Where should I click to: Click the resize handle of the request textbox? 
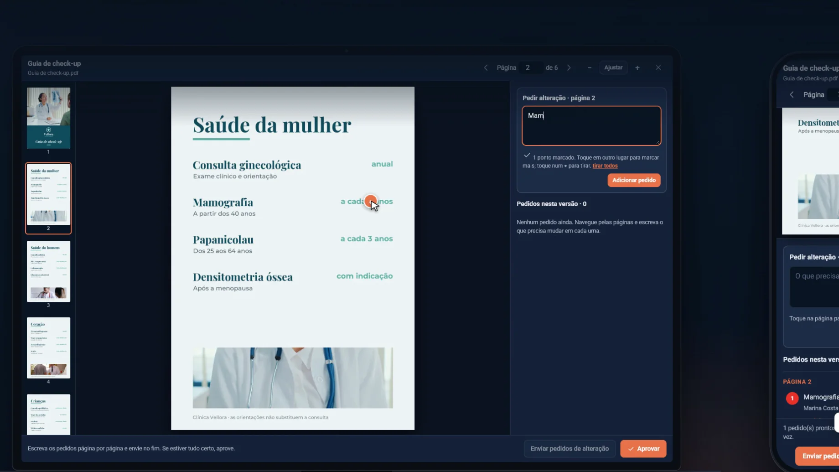(658, 142)
